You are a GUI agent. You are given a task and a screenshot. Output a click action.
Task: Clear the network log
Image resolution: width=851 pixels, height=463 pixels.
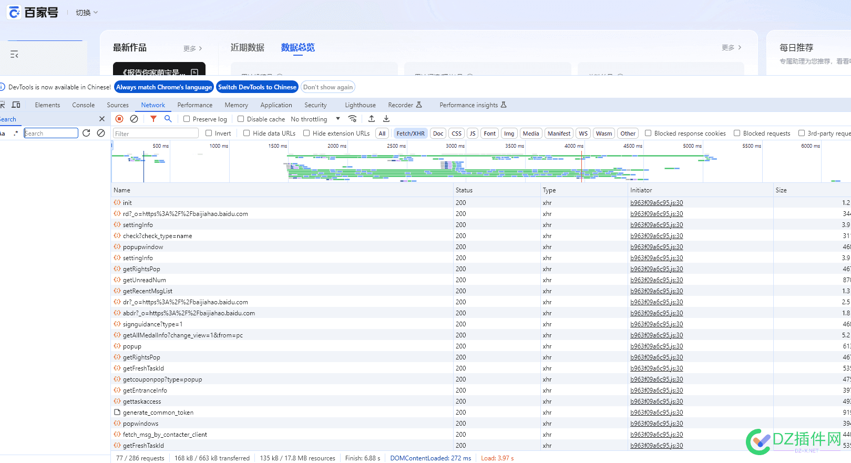coord(134,119)
